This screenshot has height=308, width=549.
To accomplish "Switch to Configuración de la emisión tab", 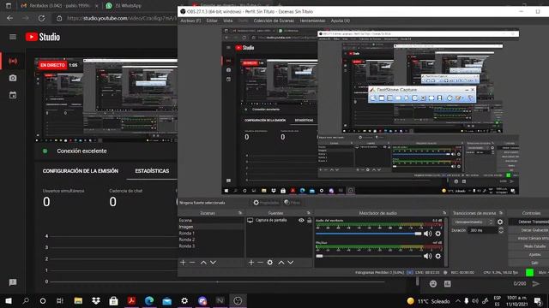I will 81,171.
